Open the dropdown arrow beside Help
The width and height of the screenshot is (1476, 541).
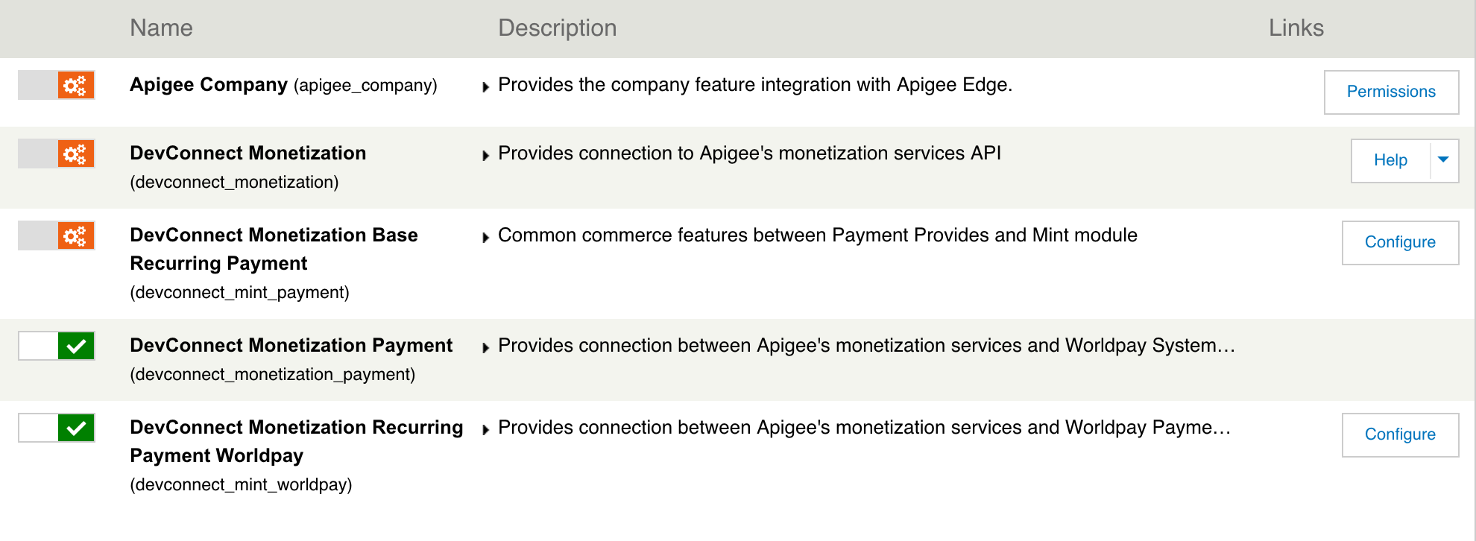pos(1443,160)
